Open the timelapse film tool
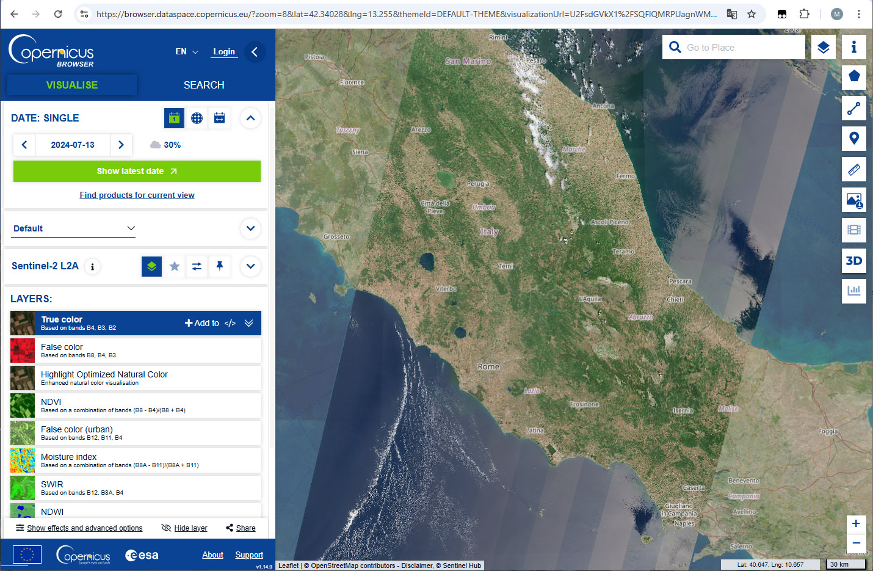 pyautogui.click(x=854, y=230)
